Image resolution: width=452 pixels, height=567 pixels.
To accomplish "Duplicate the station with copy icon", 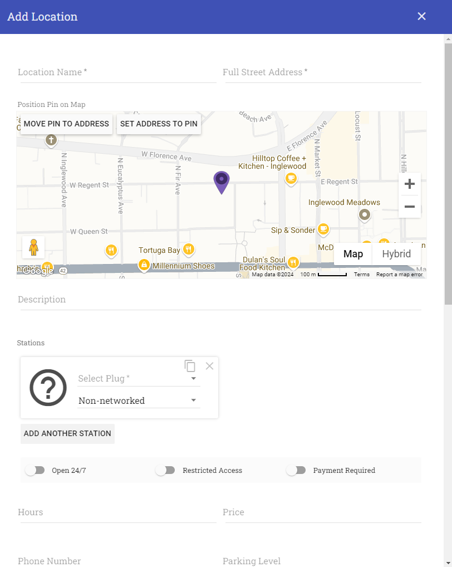I will point(190,366).
